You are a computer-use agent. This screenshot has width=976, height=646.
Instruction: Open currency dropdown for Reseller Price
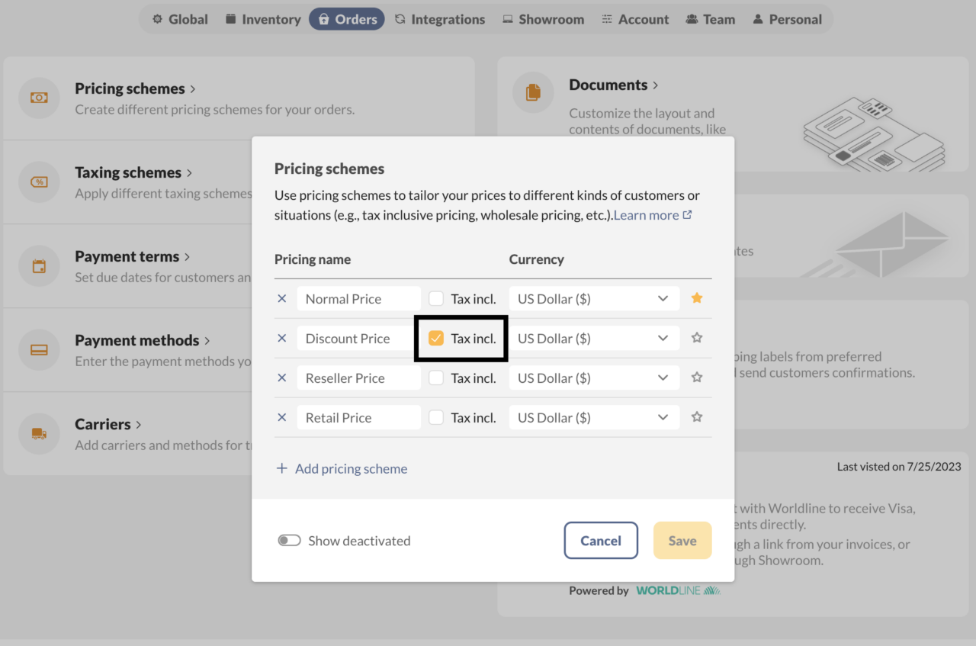pyautogui.click(x=594, y=378)
